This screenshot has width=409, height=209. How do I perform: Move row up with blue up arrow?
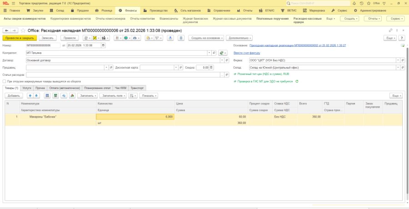[30, 96]
